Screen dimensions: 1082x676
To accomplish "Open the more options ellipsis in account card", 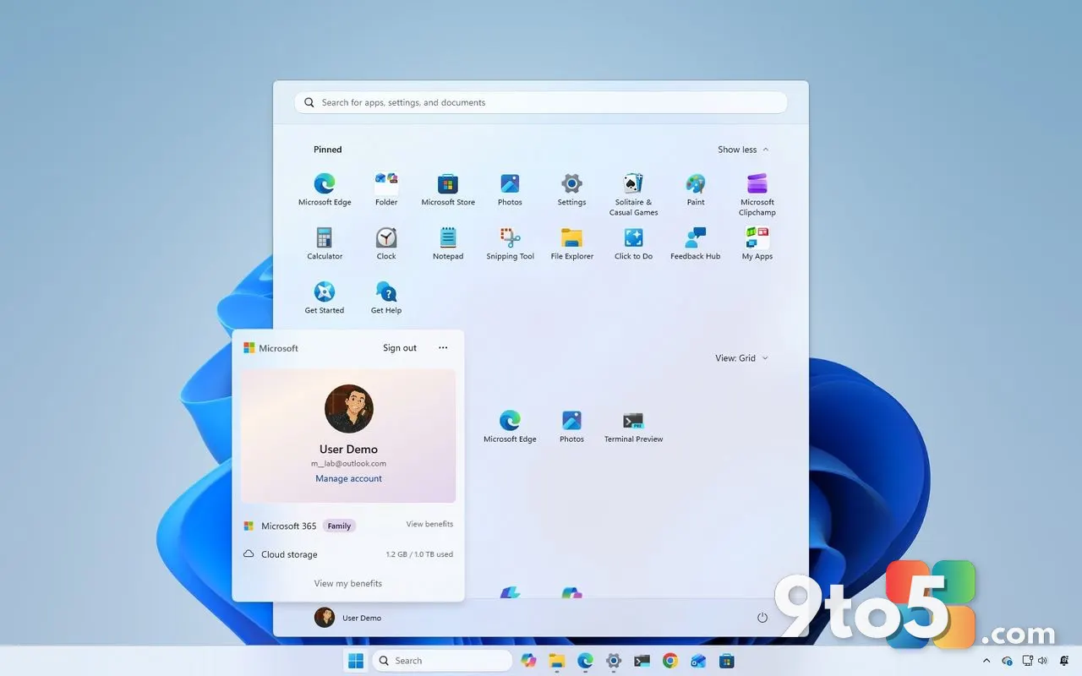I will coord(443,348).
